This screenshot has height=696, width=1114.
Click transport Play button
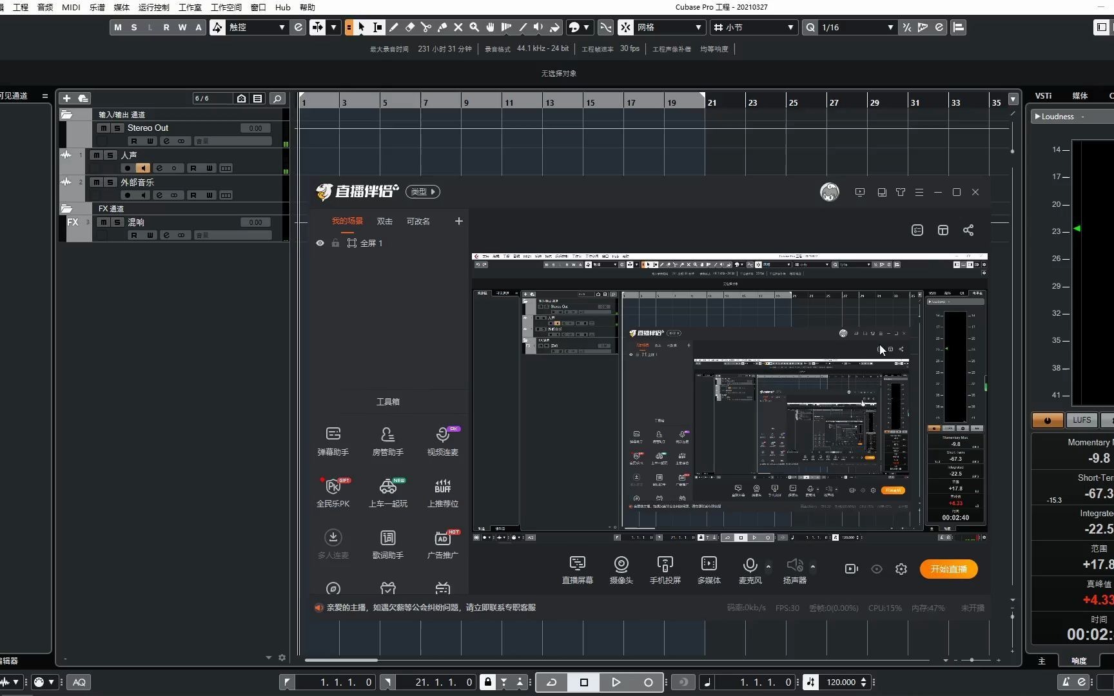[616, 682]
